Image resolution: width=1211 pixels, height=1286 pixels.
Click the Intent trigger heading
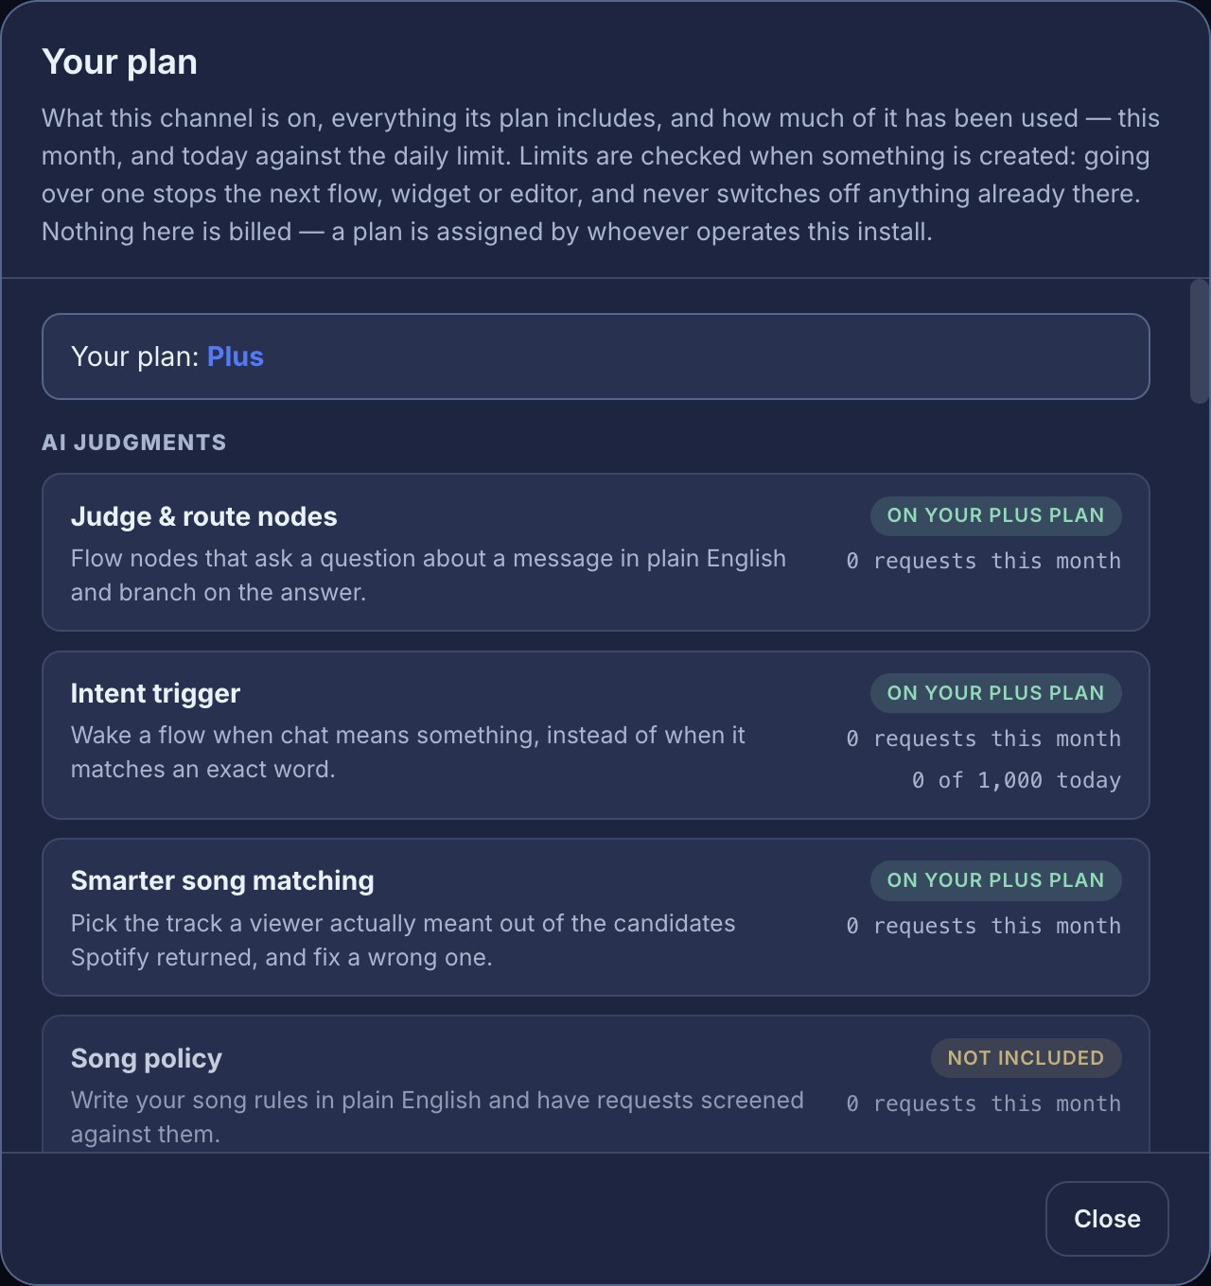[155, 693]
